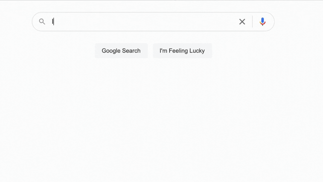The height and width of the screenshot is (182, 323).
Task: Click the gray magnifier in the search bar
Action: [42, 22]
